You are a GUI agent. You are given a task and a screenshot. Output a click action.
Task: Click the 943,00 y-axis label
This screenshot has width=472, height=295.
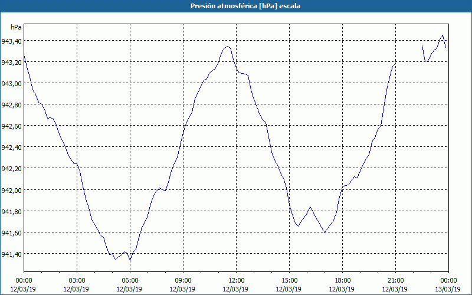click(11, 83)
